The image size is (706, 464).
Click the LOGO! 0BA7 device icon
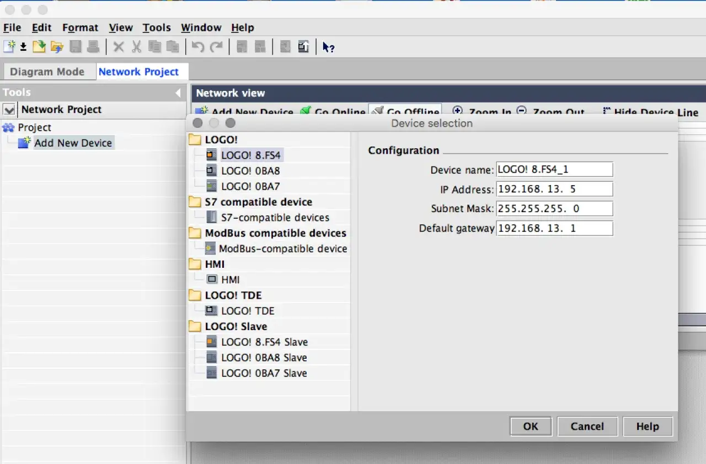click(212, 186)
